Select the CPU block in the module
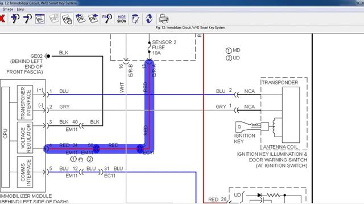The width and height of the screenshot is (364, 204). pyautogui.click(x=5, y=137)
